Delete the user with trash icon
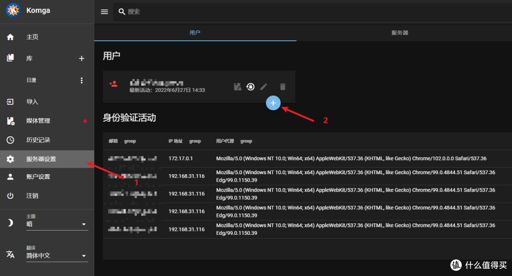 pos(283,87)
